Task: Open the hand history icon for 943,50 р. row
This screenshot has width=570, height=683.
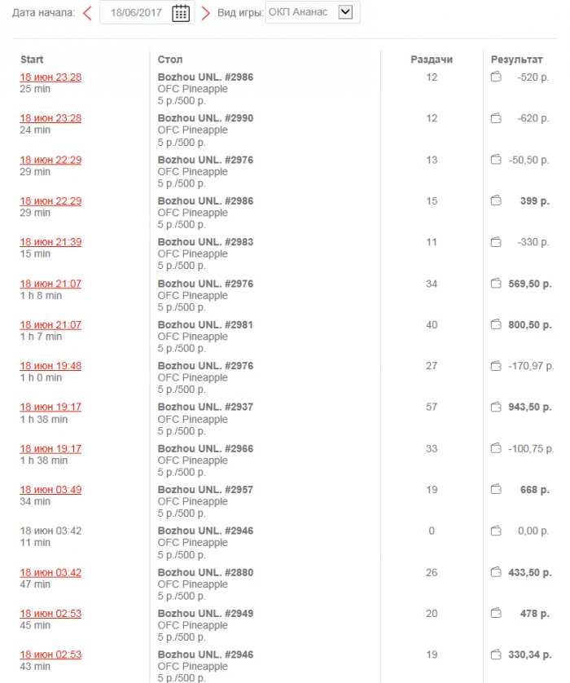Action: (x=496, y=407)
